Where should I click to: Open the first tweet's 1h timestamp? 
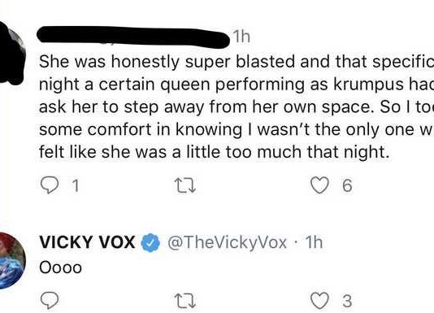pos(241,37)
